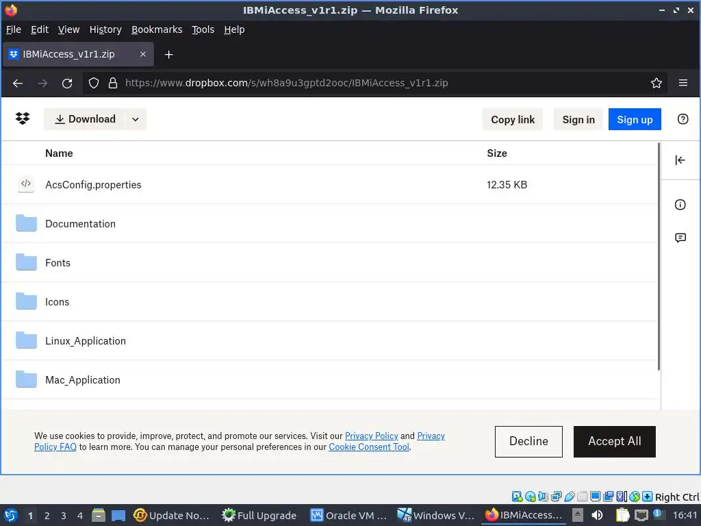Open the network connection tray icon
The width and height of the screenshot is (701, 526).
[x=641, y=515]
